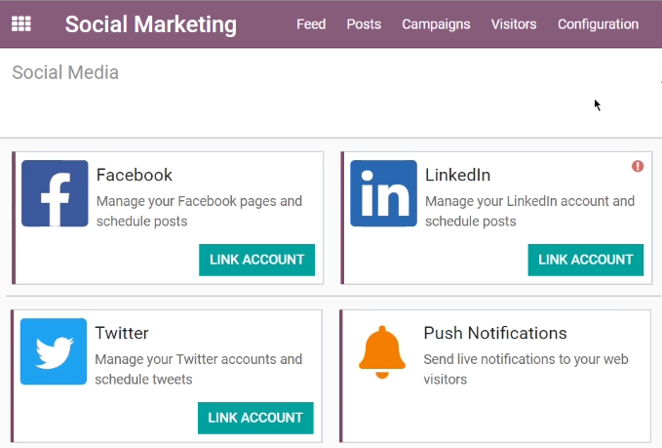Link account for Twitter
The width and height of the screenshot is (662, 448).
coord(255,418)
